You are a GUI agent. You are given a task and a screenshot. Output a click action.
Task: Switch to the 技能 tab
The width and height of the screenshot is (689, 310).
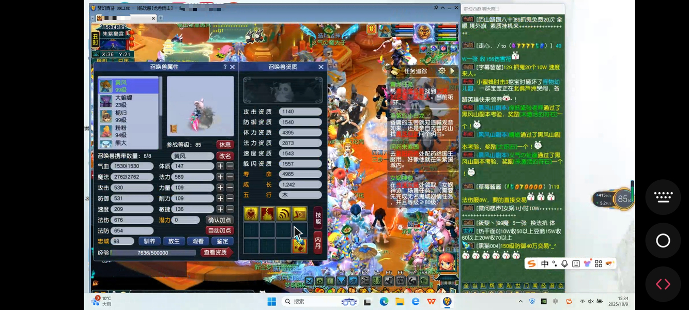(318, 218)
